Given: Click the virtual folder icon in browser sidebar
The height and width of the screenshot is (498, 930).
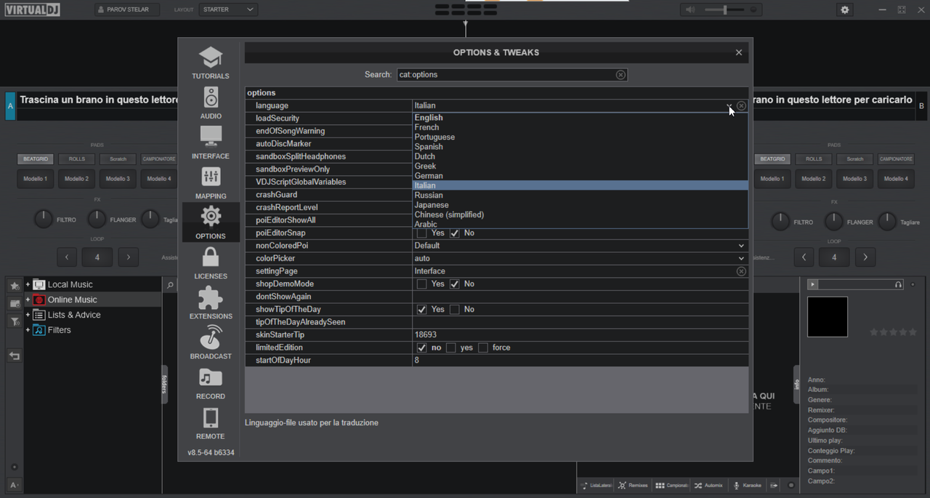Looking at the screenshot, I should (15, 303).
